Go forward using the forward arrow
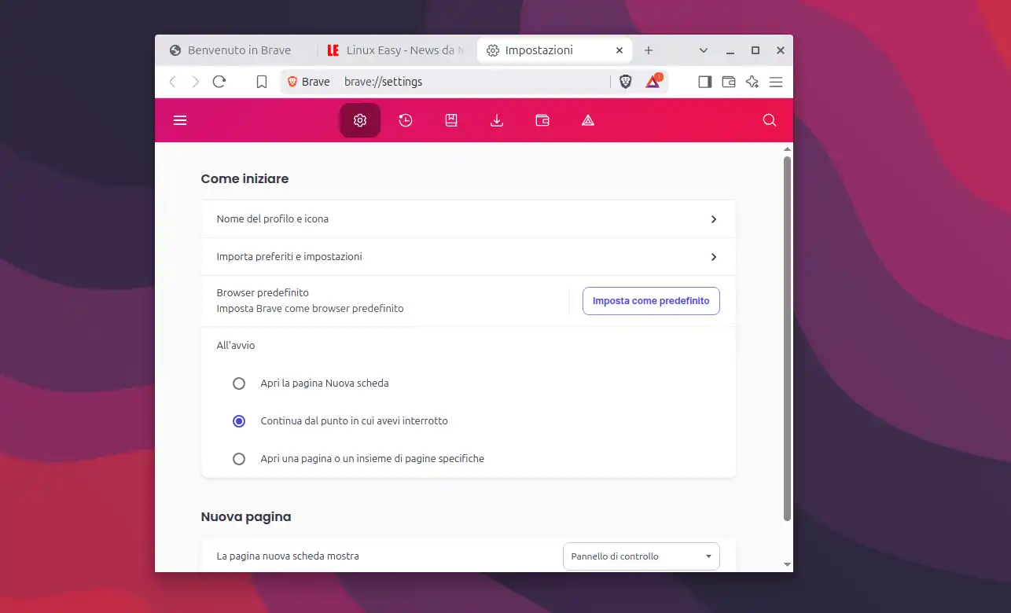This screenshot has height=613, width=1011. click(x=196, y=82)
